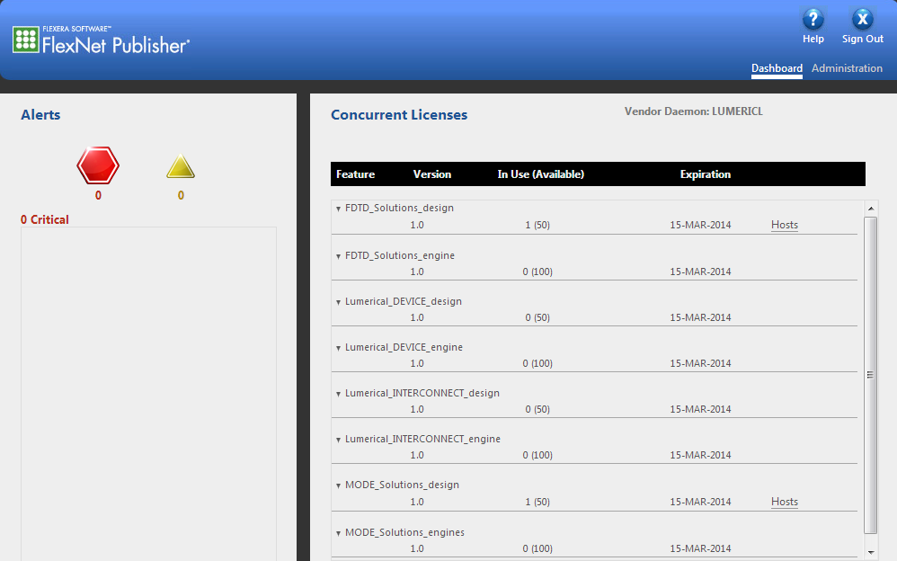This screenshot has width=897, height=561.
Task: Click the 0 (100) usage for FDTD_Solutions_engine
Action: click(537, 272)
